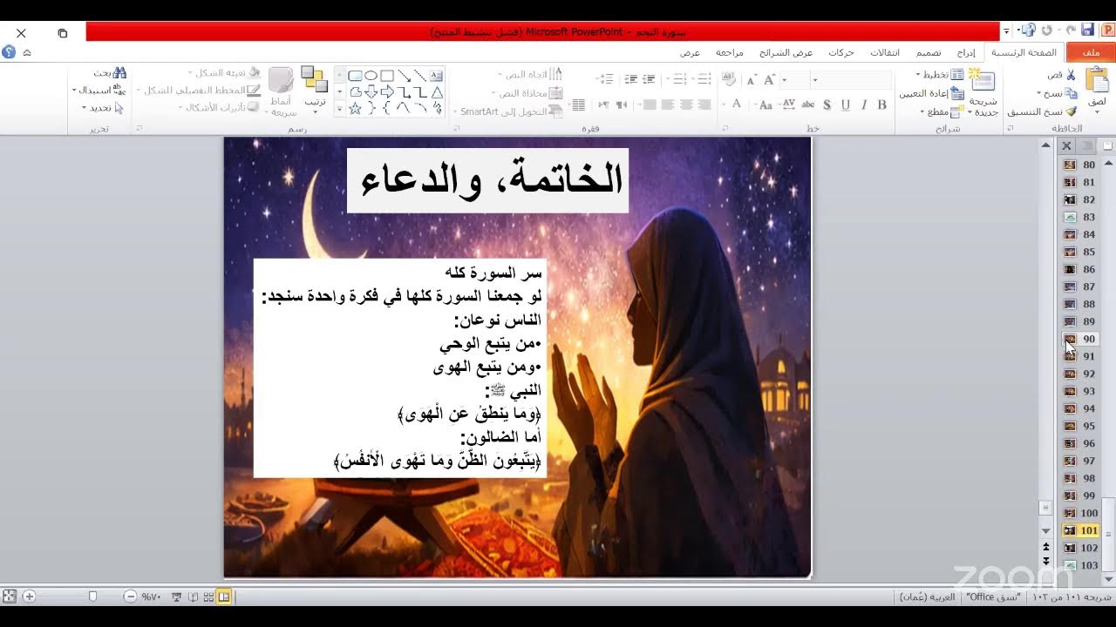Open the Replace (استبدال) dropdown

click(99, 91)
